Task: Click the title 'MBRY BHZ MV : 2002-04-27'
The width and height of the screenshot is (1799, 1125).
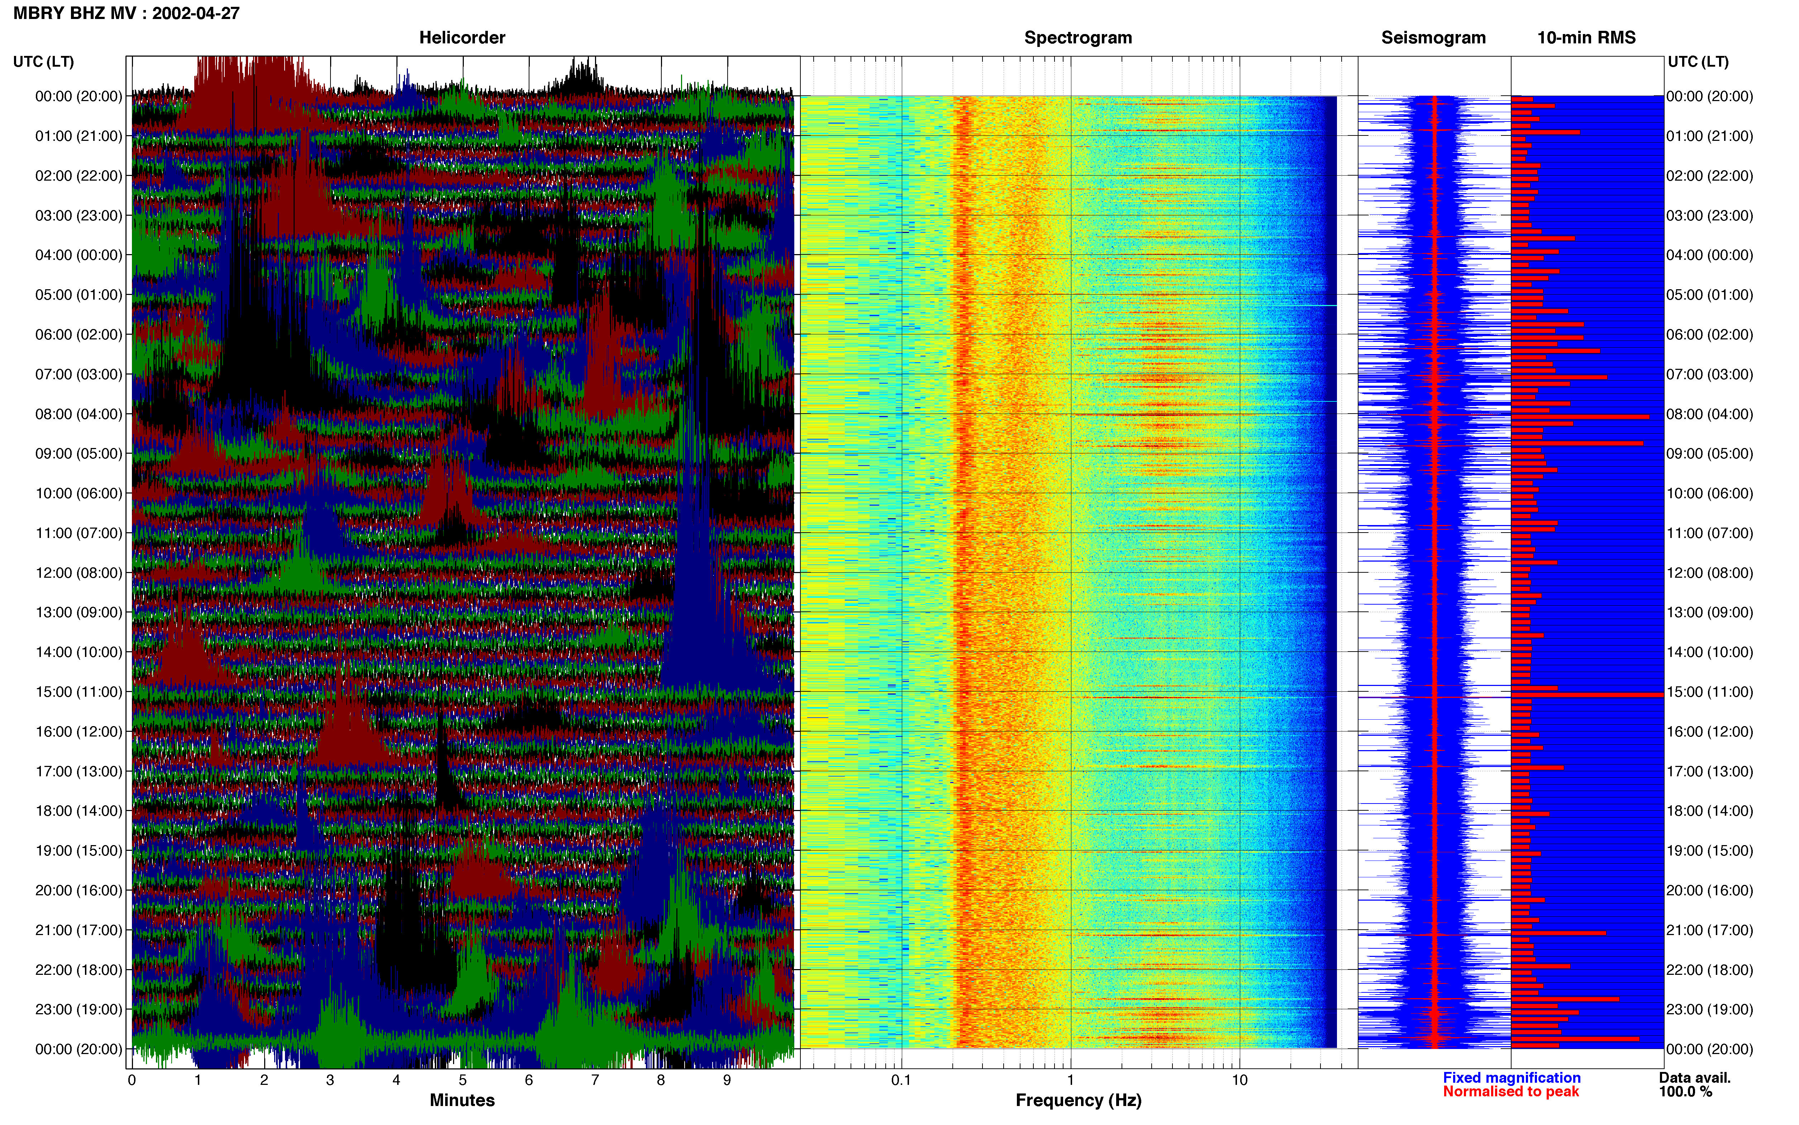Action: coord(127,13)
